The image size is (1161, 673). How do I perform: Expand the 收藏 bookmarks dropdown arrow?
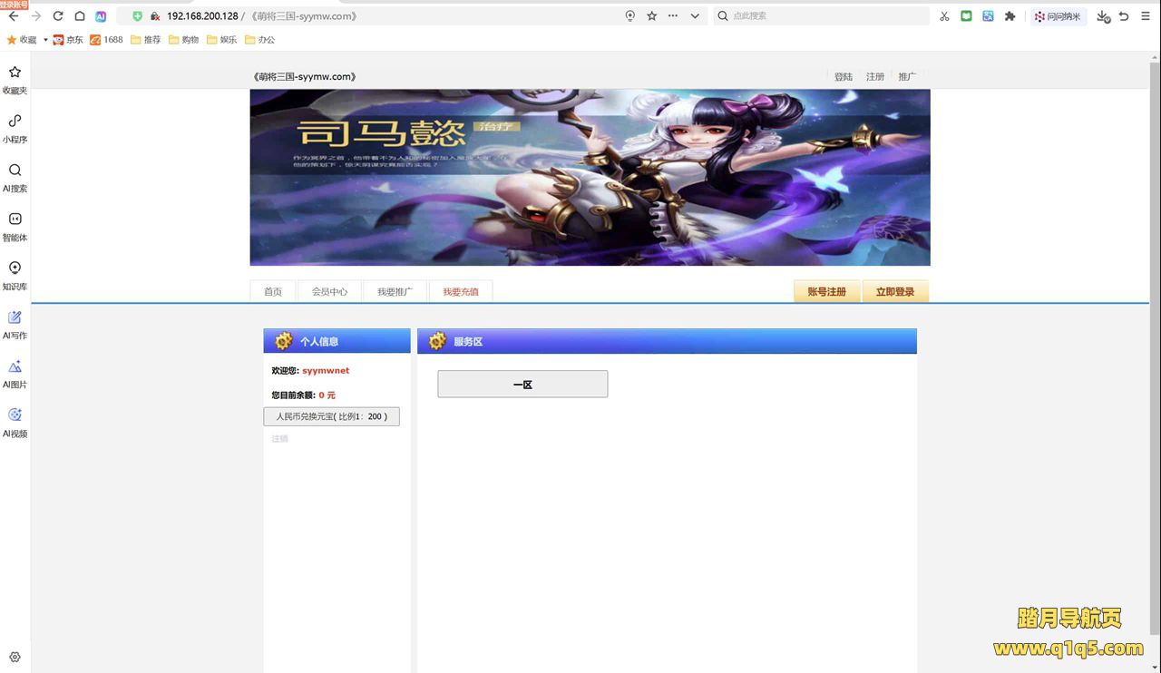click(x=45, y=40)
